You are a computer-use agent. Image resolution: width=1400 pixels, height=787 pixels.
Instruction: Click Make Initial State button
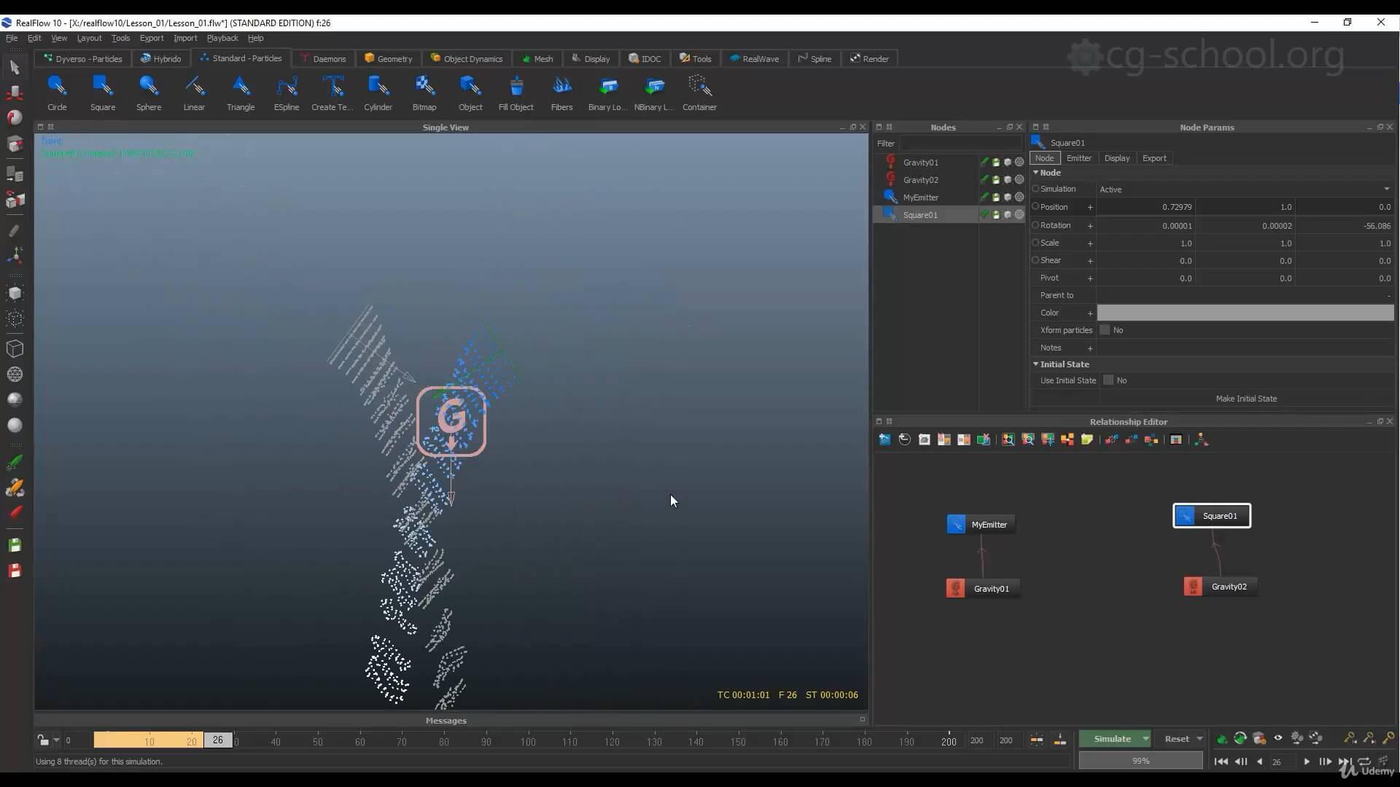pos(1246,399)
